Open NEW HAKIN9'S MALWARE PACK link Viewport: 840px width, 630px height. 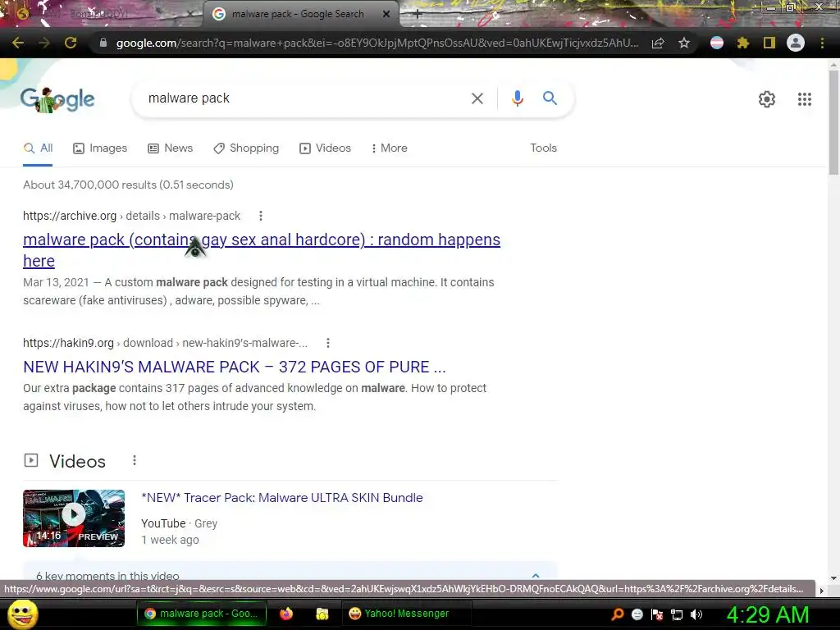click(x=234, y=367)
